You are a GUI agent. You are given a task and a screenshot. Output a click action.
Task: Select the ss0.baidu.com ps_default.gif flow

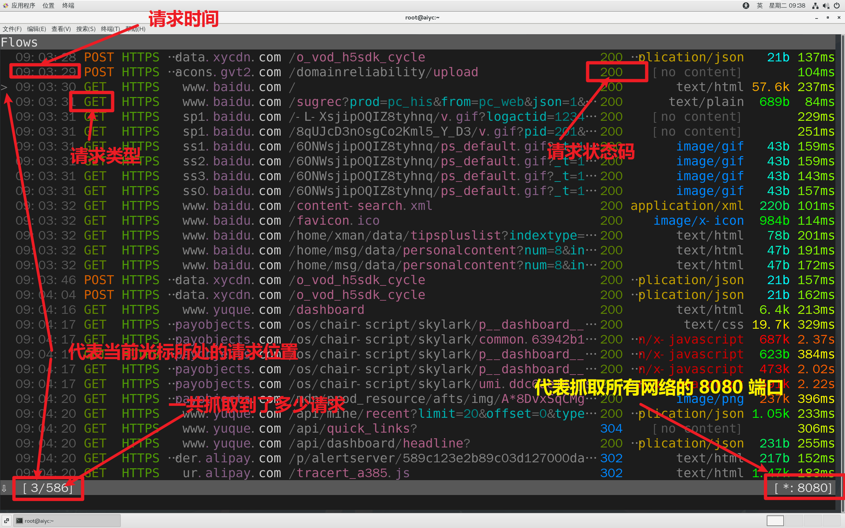(x=418, y=191)
